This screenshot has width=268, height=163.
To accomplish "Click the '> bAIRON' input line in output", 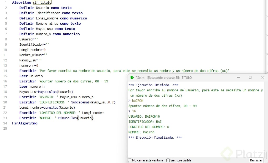I will pyautogui.click(x=136, y=101).
